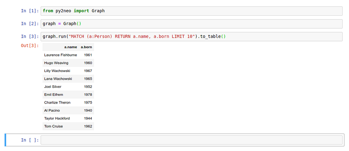Click the 1940 birth year value
Viewport: 349px width, 151px height.
pyautogui.click(x=88, y=110)
